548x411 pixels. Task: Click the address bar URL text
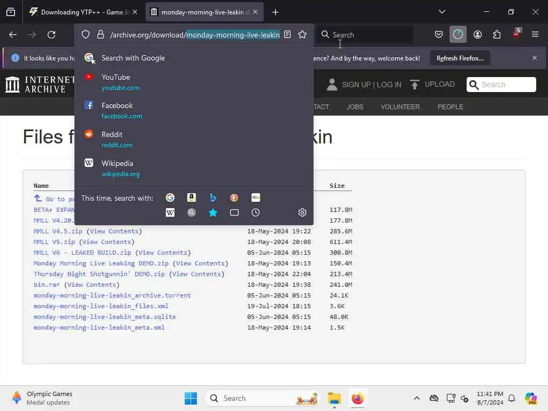pyautogui.click(x=195, y=35)
